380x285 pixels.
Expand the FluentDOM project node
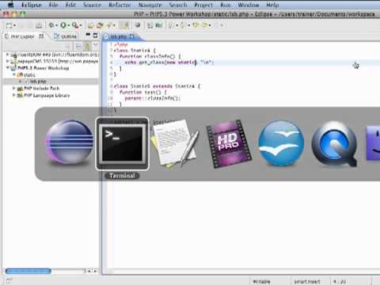(8, 55)
